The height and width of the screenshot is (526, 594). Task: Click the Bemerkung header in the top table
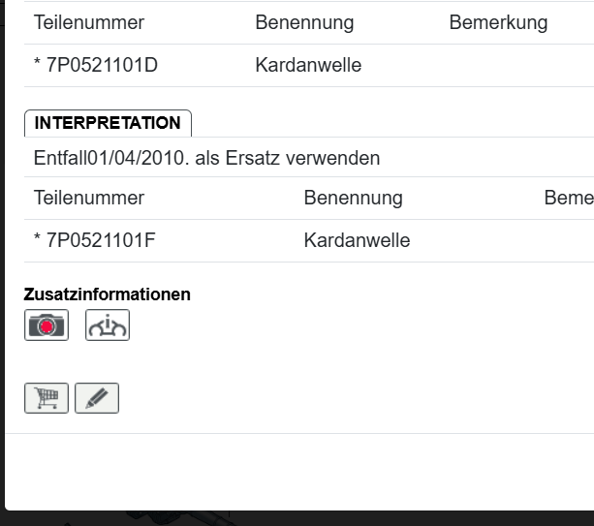click(498, 22)
